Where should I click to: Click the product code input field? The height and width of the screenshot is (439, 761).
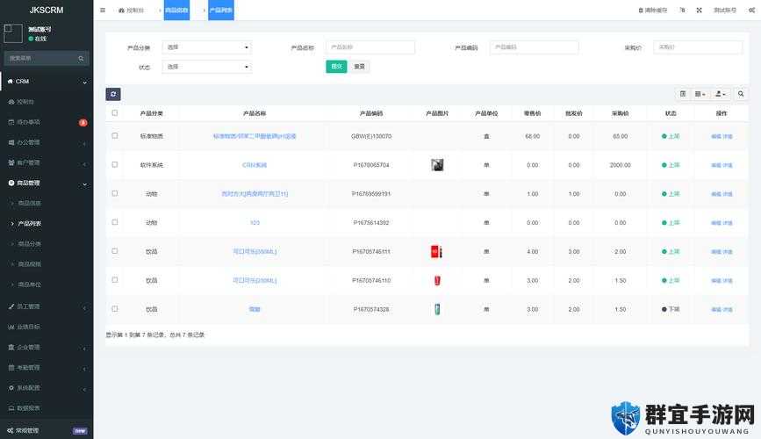click(534, 47)
